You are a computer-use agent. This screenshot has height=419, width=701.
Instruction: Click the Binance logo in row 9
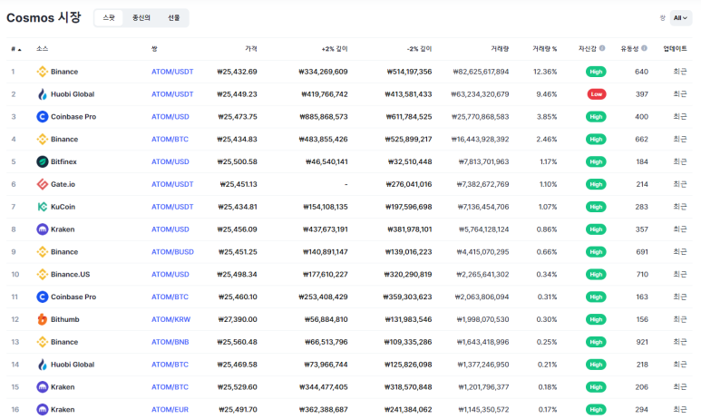(42, 252)
